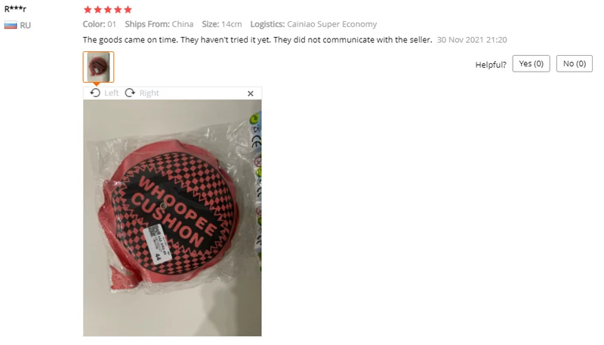
Task: Click the enlarged Whoopee Cushion photo
Action: [x=172, y=218]
